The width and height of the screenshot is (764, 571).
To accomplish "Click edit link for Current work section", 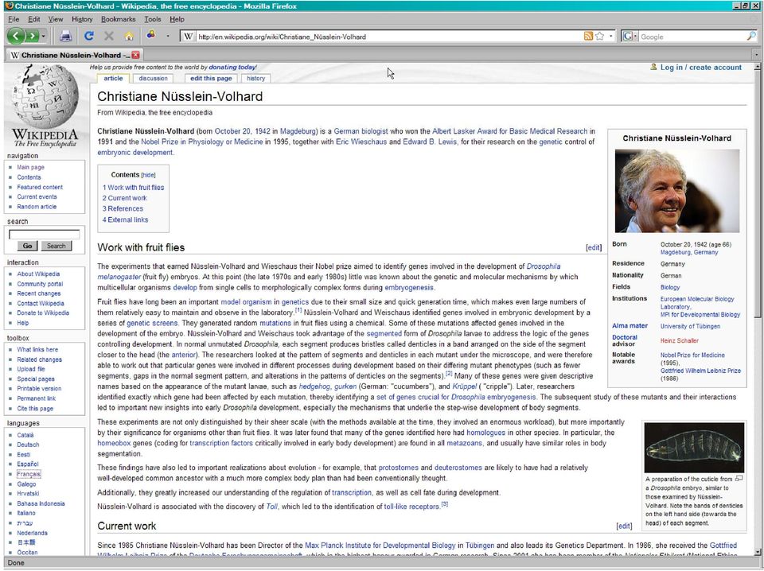I will 624,526.
